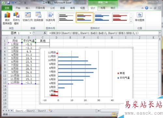Click the red bar for 1月份
The image size is (163, 118).
(x=54, y=96)
